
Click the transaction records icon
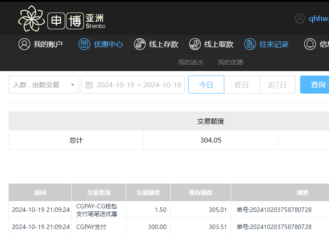click(x=250, y=44)
